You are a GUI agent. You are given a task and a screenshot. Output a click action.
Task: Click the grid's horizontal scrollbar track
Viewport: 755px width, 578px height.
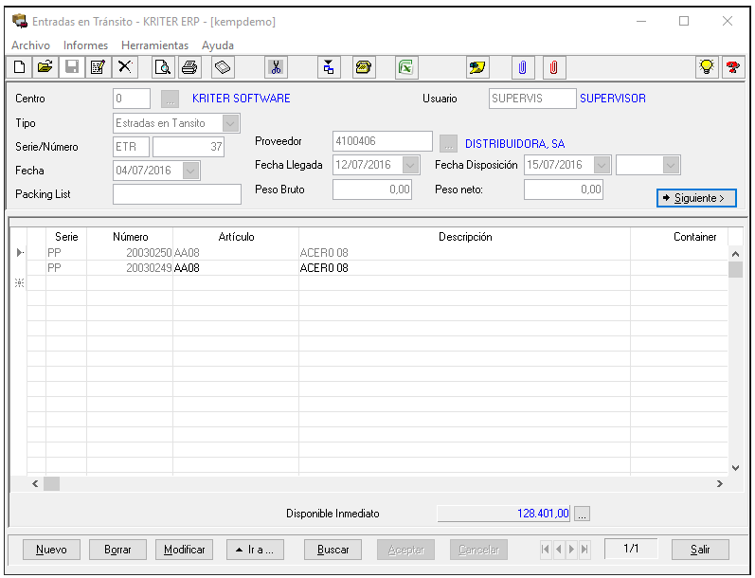pyautogui.click(x=379, y=484)
